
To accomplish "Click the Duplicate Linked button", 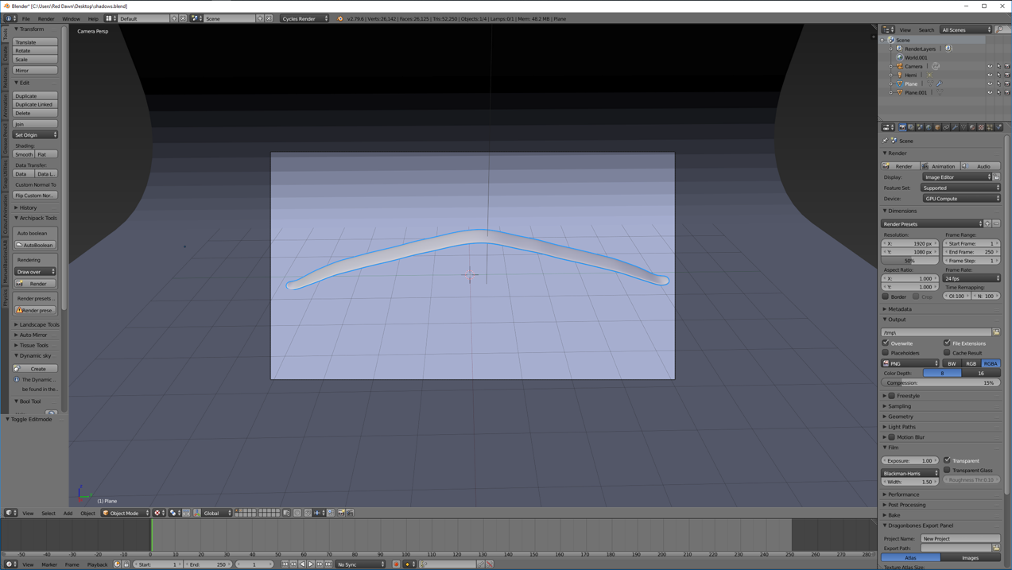I will click(35, 104).
